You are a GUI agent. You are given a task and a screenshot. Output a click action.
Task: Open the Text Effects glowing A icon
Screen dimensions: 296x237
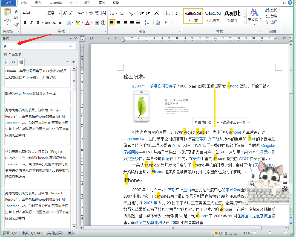(69, 23)
